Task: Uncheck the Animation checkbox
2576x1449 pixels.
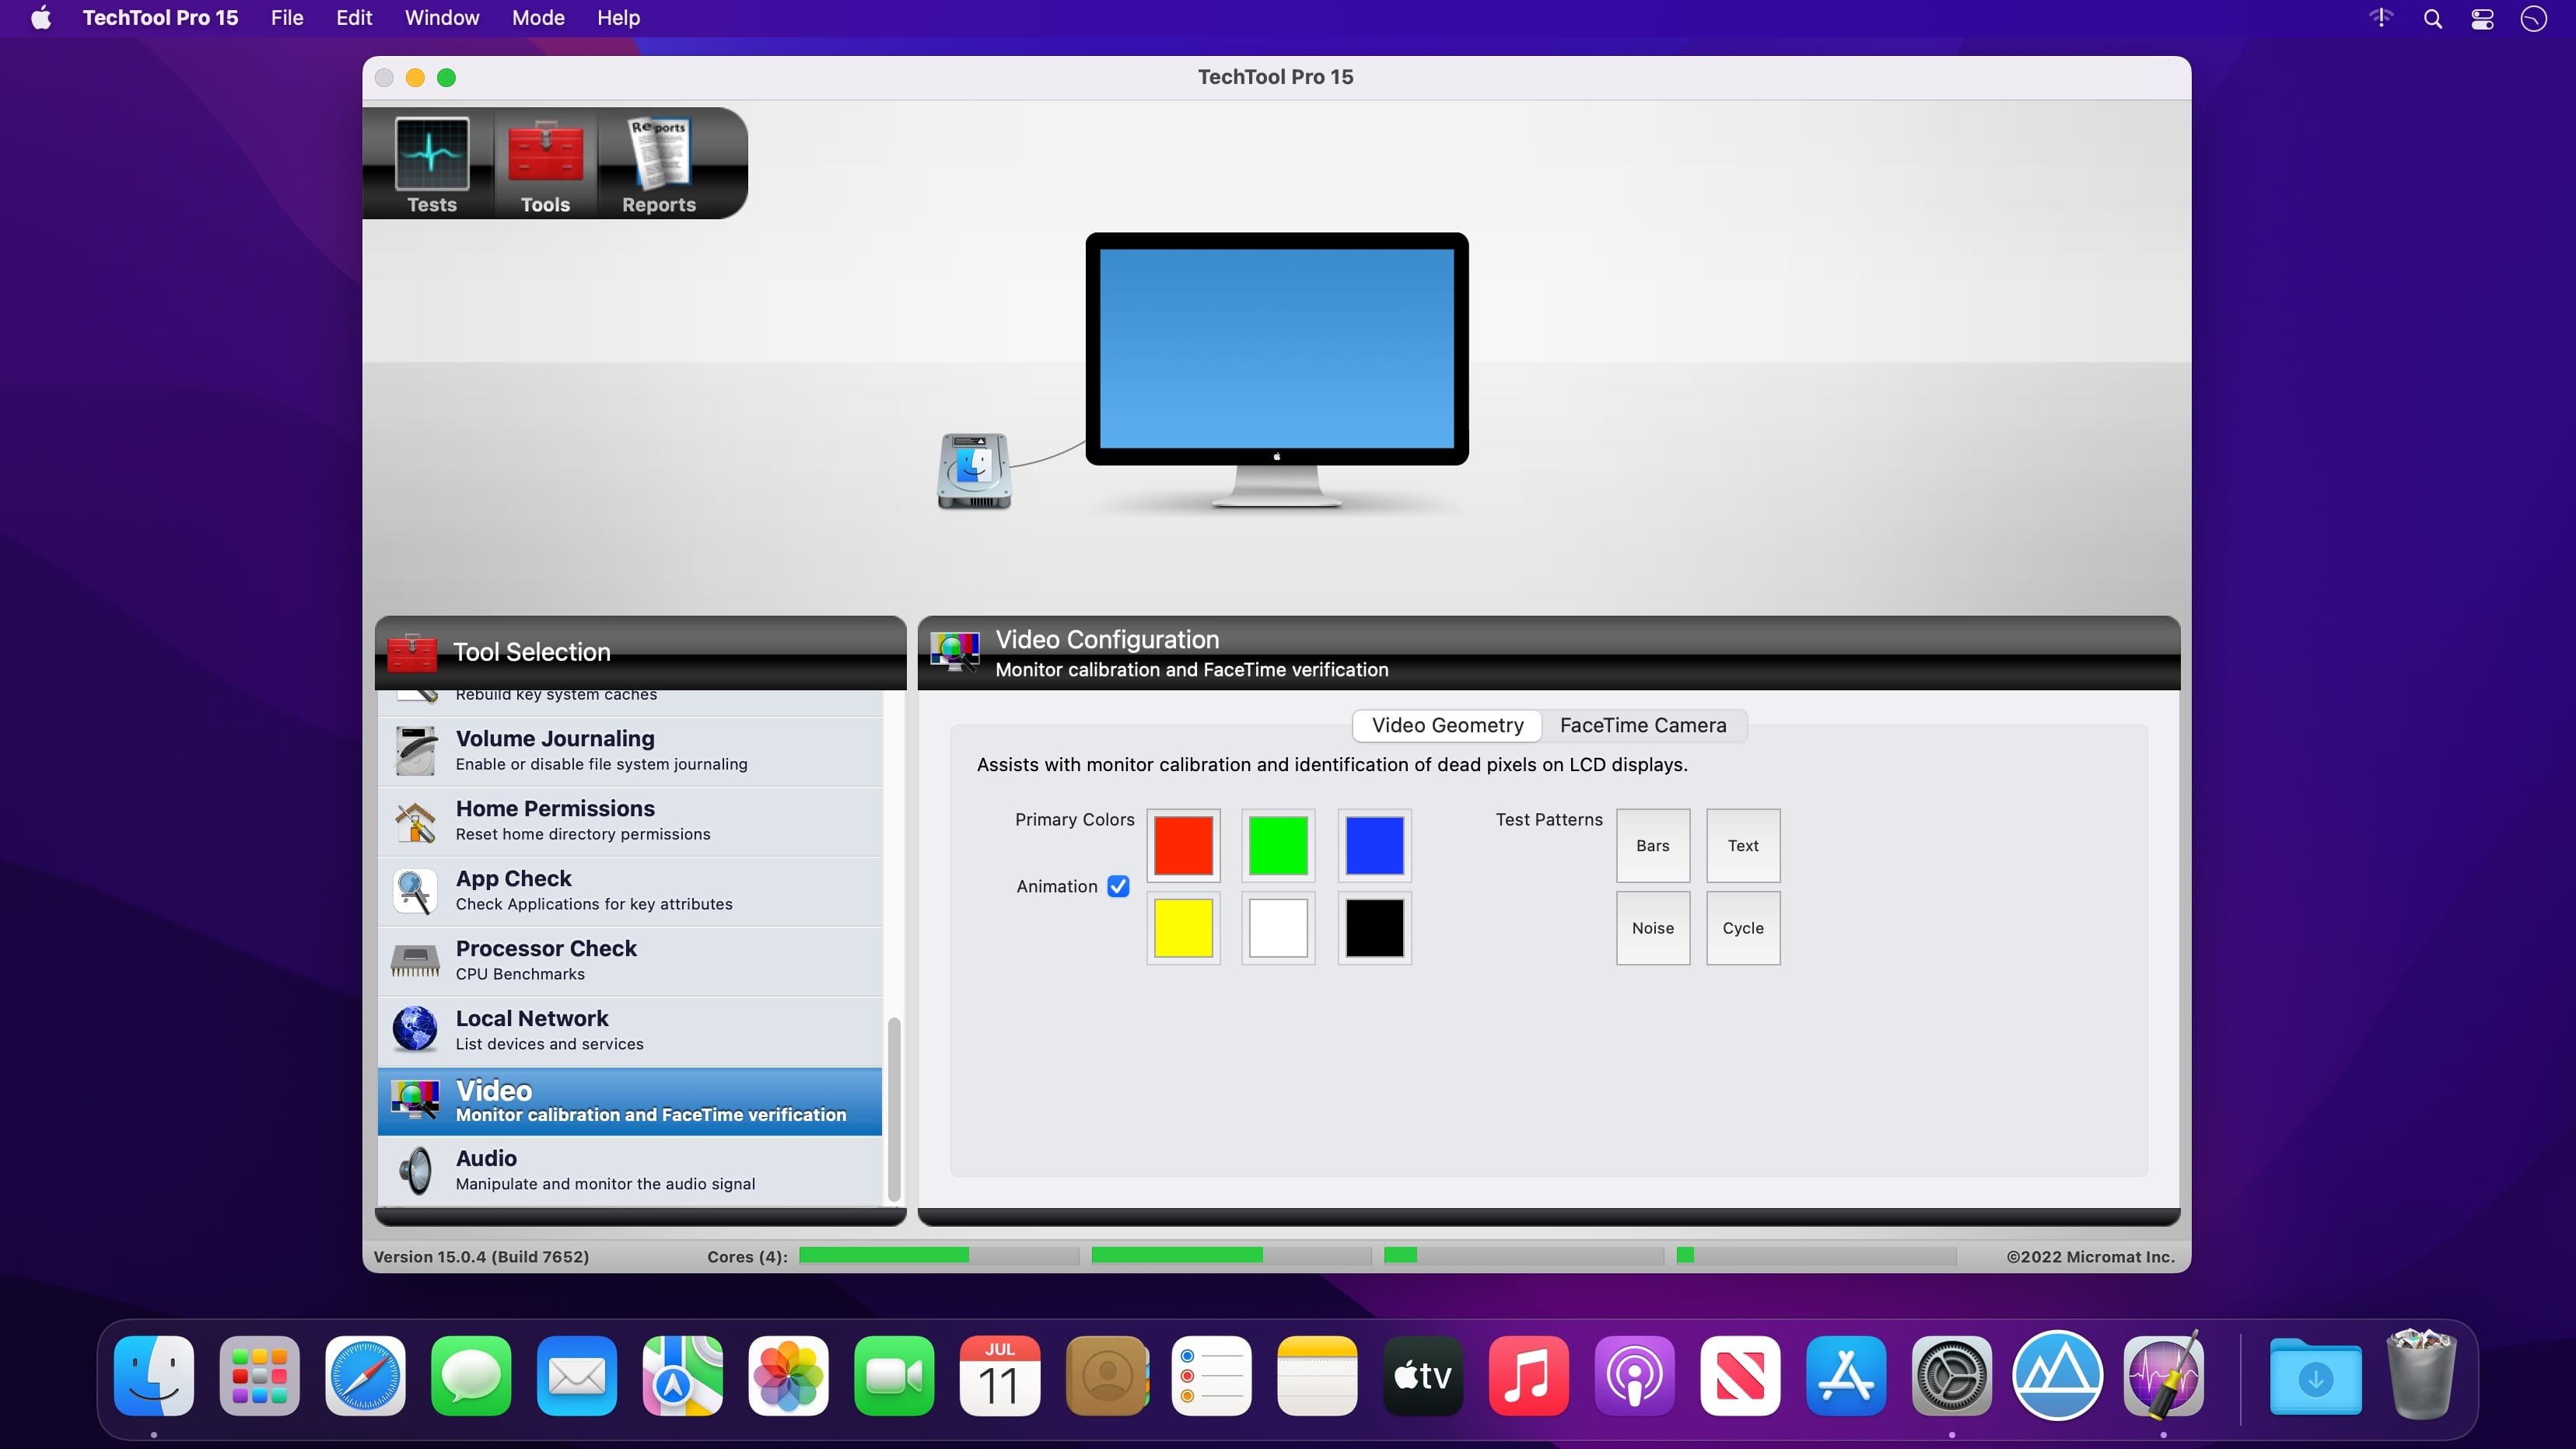Action: (x=1118, y=886)
